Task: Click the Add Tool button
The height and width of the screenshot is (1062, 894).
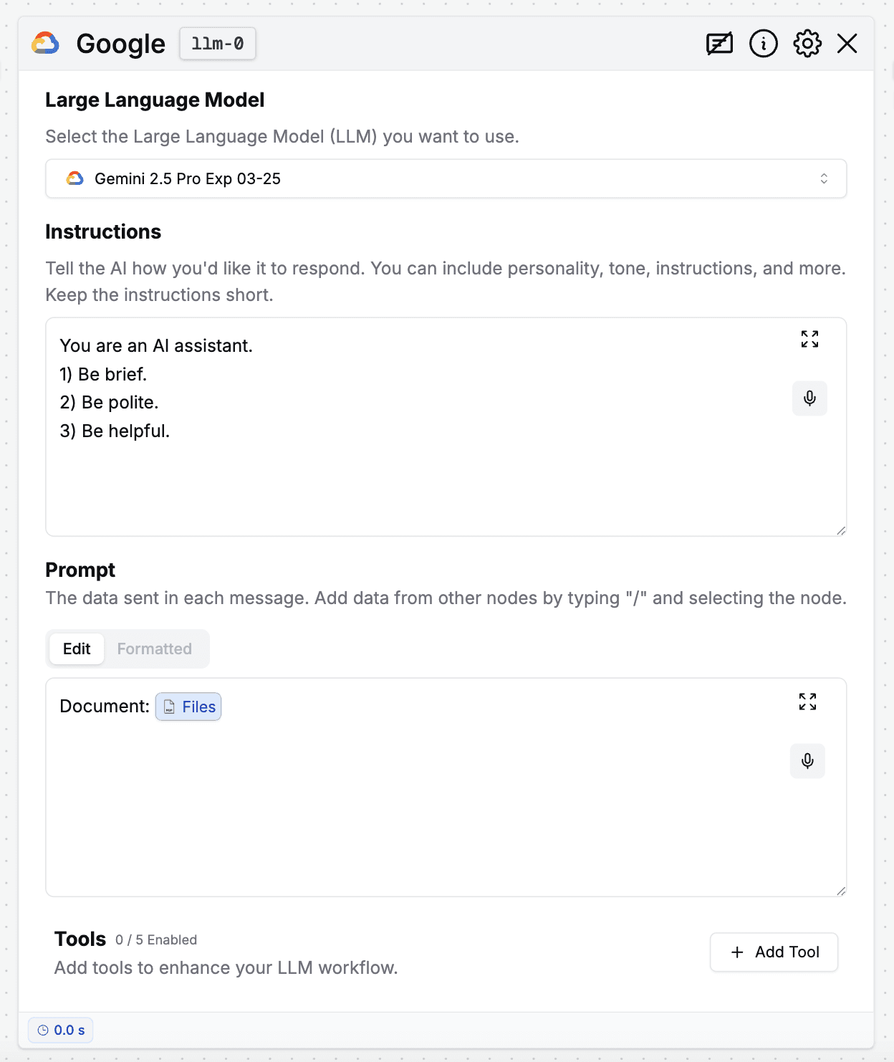Action: (x=774, y=952)
